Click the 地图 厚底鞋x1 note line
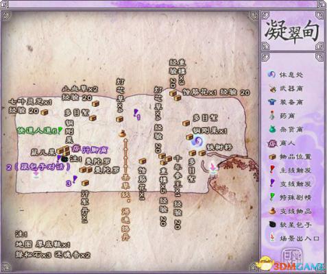 click(43, 245)
